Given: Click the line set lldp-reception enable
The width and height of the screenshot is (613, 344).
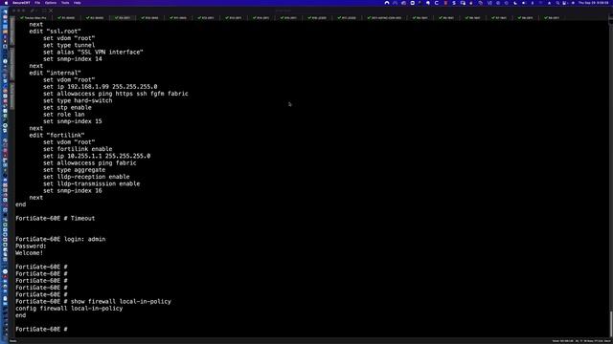Looking at the screenshot, I should pyautogui.click(x=86, y=177).
